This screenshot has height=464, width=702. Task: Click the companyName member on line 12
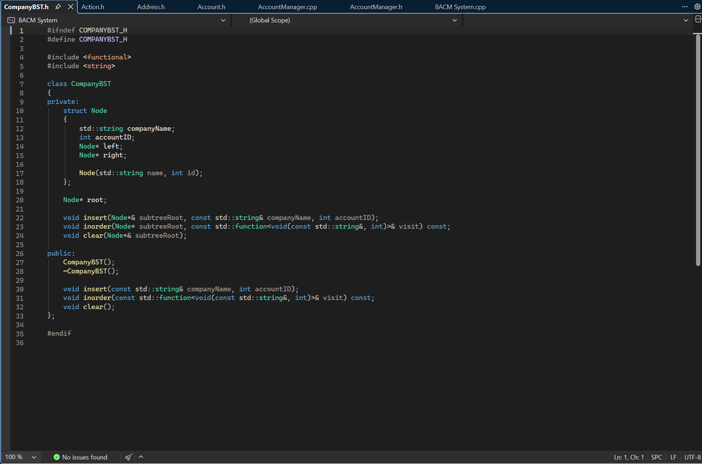click(x=149, y=128)
